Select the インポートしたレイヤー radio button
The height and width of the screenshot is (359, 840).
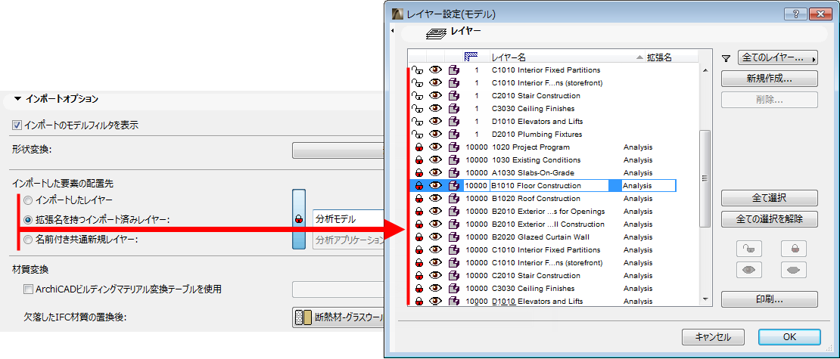tap(28, 200)
